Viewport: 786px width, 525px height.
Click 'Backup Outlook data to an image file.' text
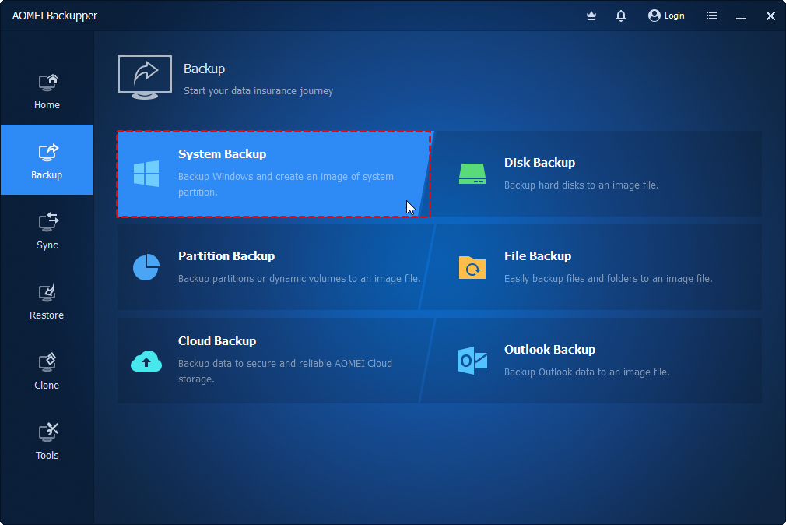(x=587, y=372)
